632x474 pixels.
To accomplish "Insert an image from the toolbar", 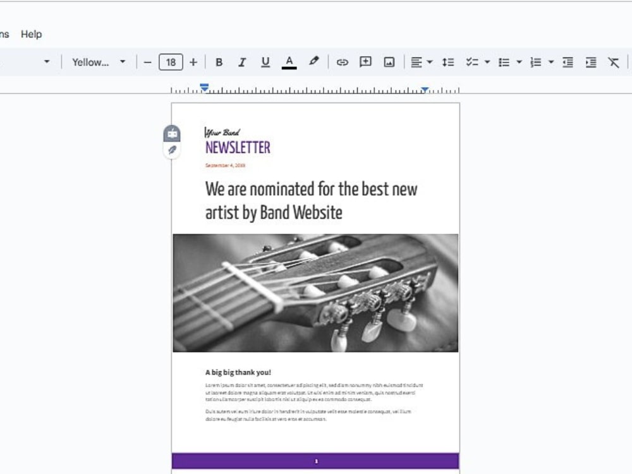I will tap(389, 62).
